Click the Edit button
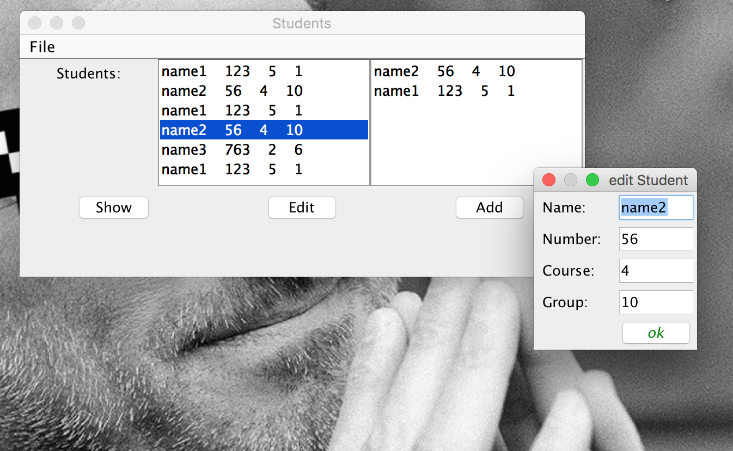This screenshot has height=451, width=733. click(x=302, y=208)
